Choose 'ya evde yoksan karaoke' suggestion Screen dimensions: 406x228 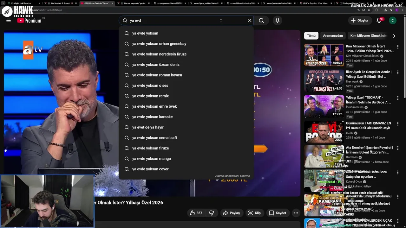click(x=186, y=117)
